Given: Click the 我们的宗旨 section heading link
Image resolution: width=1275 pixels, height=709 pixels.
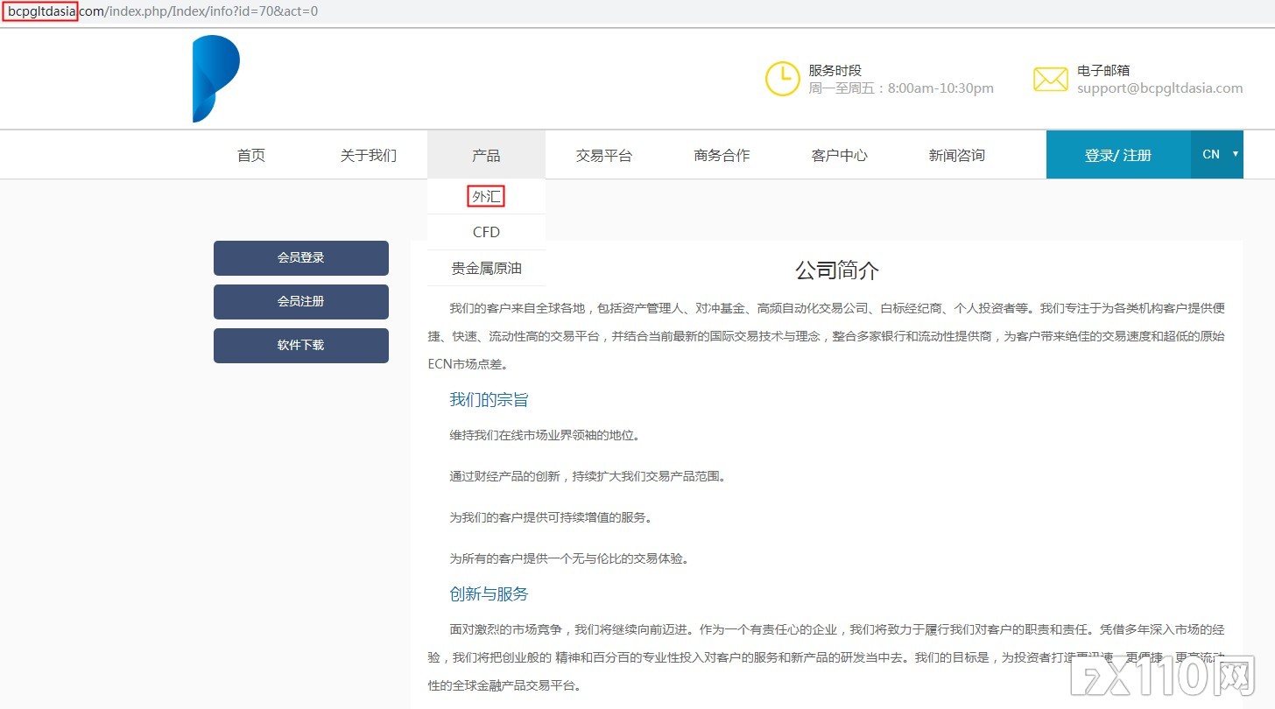Looking at the screenshot, I should [488, 399].
